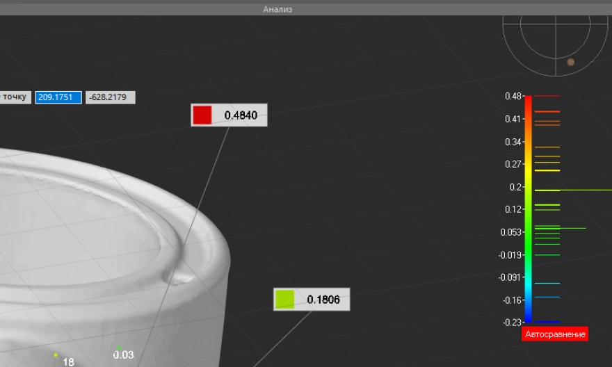This screenshot has width=612, height=367.
Task: Select the yellow measurement point labeled 18
Action: (x=56, y=354)
